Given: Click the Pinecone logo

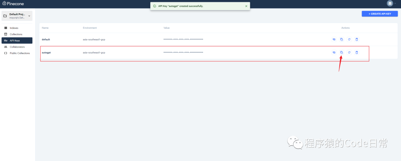Looking at the screenshot, I should pyautogui.click(x=13, y=4).
